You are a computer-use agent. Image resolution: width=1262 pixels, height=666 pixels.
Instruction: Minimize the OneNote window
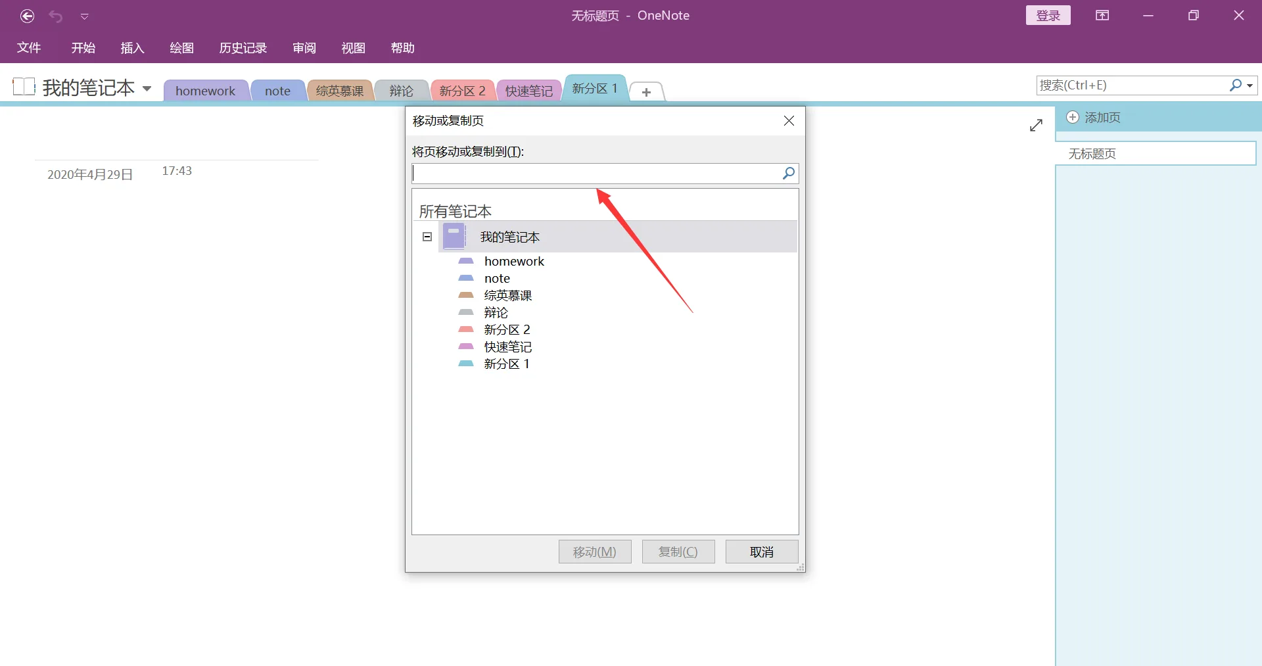click(1148, 16)
